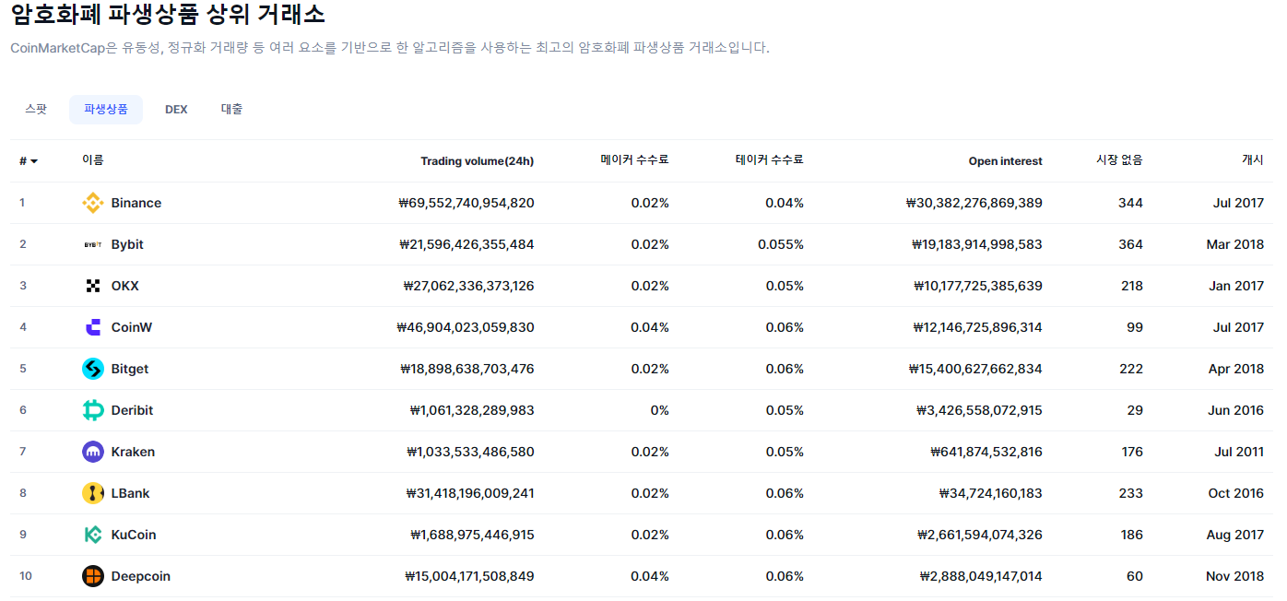Viewport: 1287px width, 601px height.
Task: Click the Kraken logo icon
Action: pos(91,451)
